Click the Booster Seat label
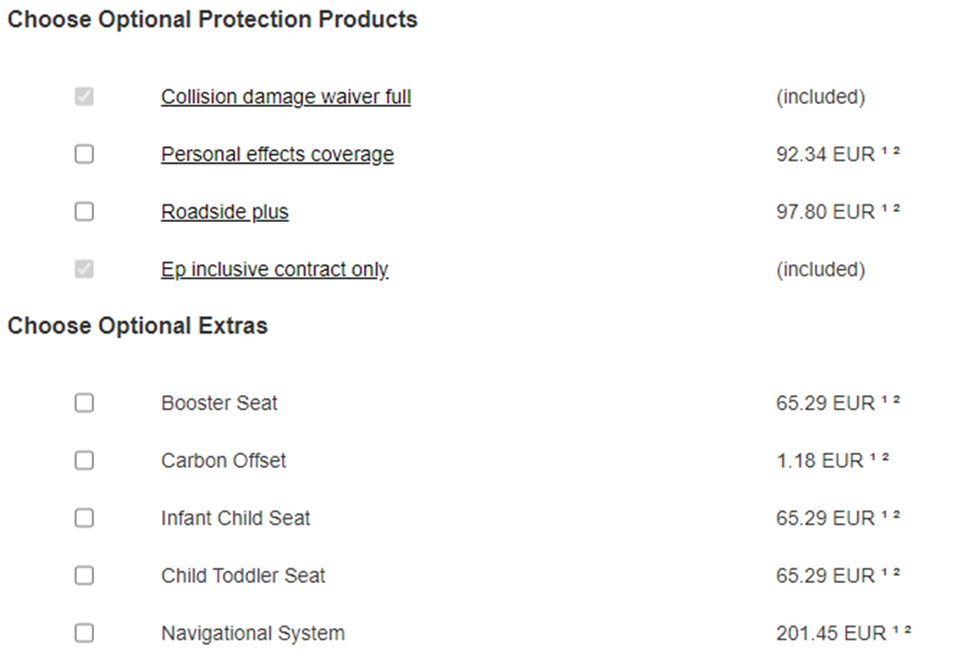The width and height of the screenshot is (955, 666). click(218, 403)
